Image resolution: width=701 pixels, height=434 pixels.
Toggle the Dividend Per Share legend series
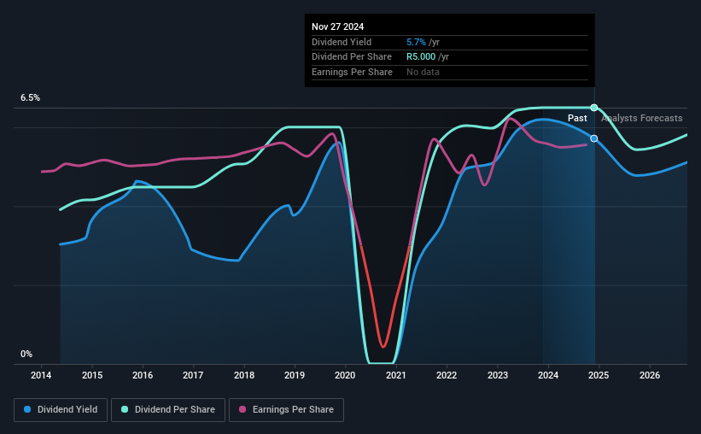coord(168,410)
